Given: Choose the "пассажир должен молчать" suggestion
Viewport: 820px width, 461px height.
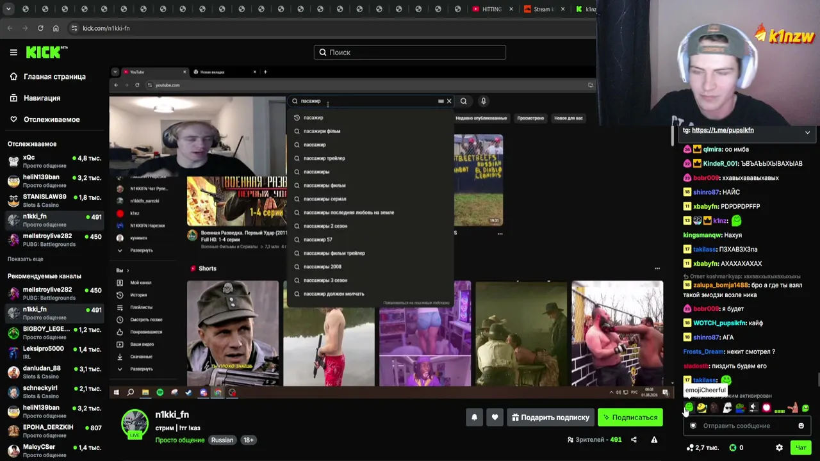Looking at the screenshot, I should (x=334, y=294).
